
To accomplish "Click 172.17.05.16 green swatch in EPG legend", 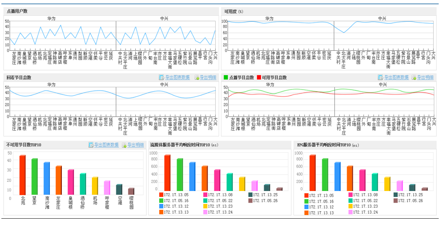I will click(306, 201).
